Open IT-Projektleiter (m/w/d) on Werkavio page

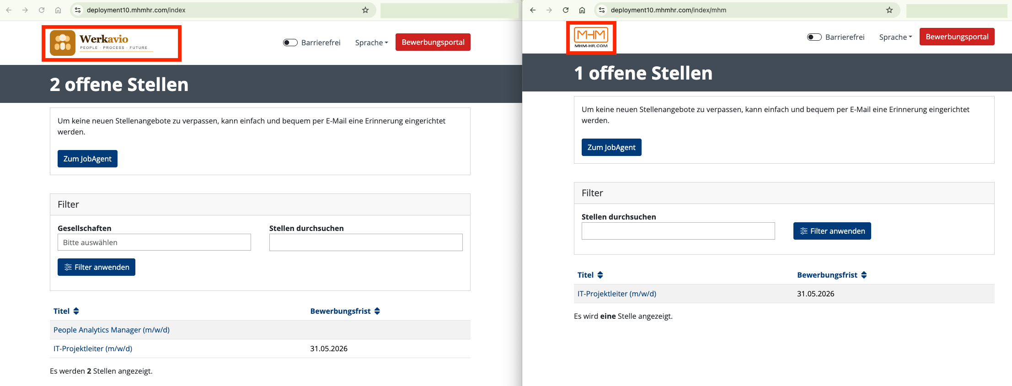click(x=93, y=348)
